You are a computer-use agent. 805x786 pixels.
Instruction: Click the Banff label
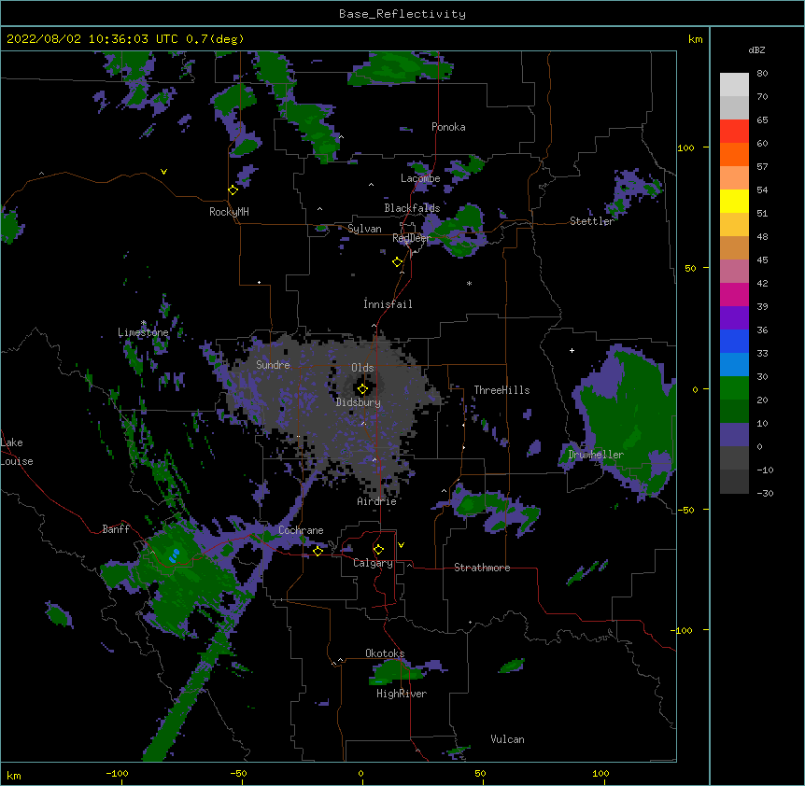116,529
